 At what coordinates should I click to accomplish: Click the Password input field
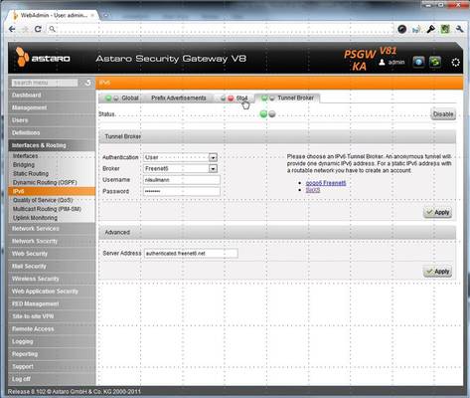point(182,191)
